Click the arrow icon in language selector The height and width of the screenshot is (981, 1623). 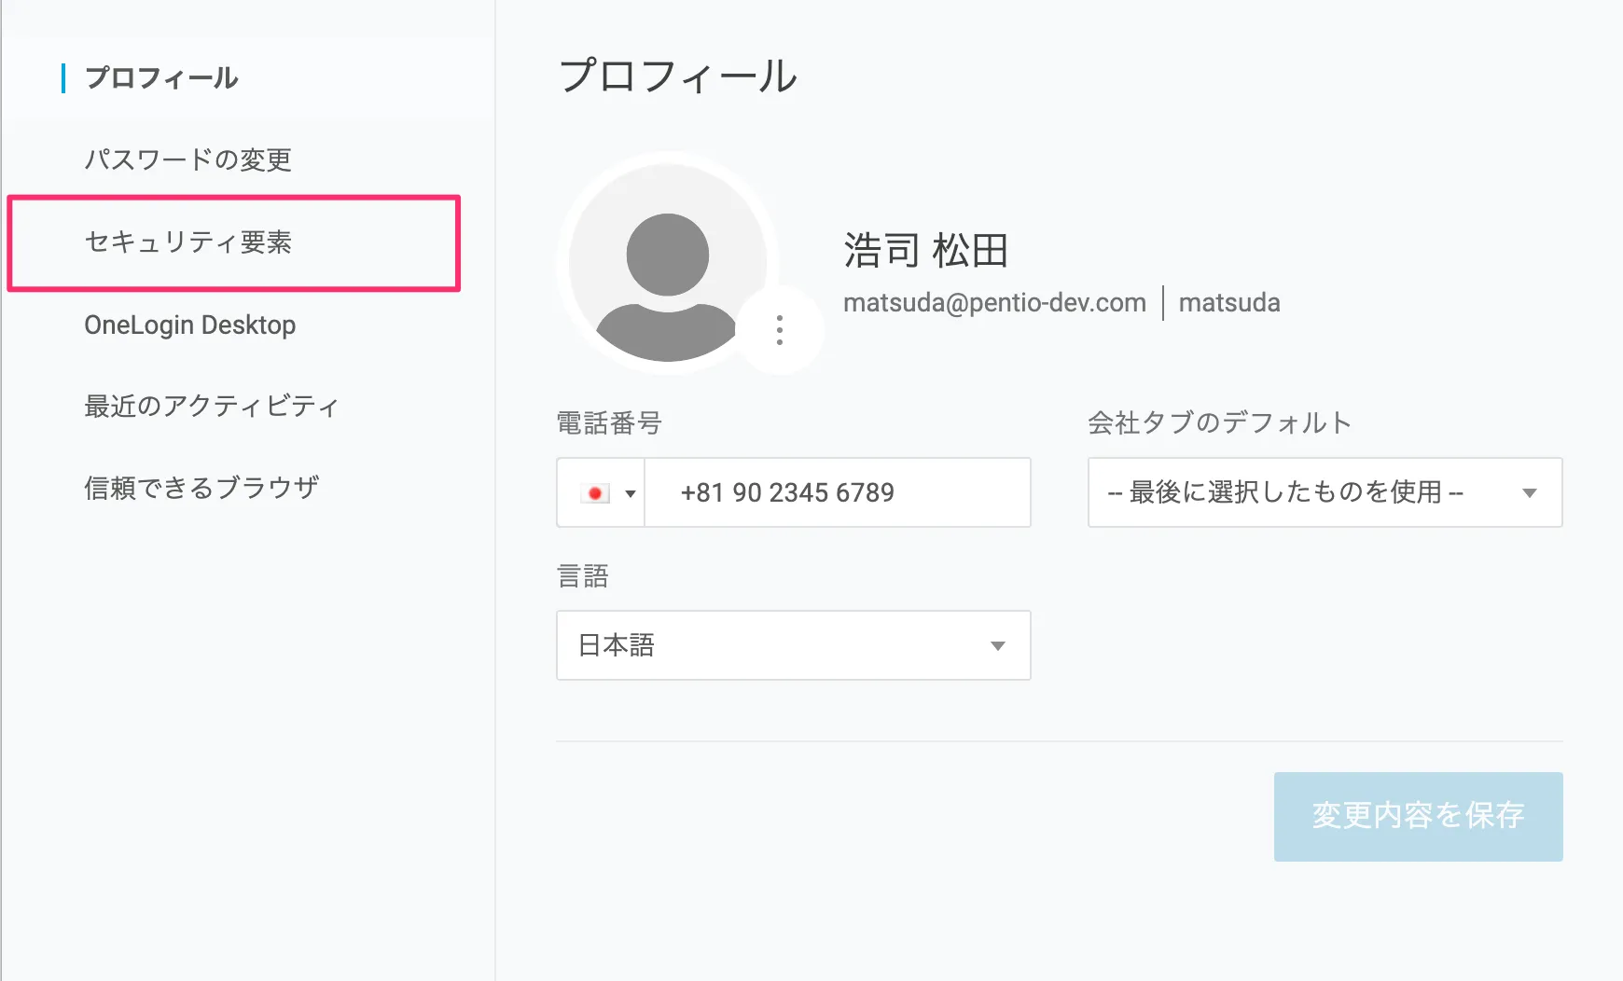pos(997,646)
